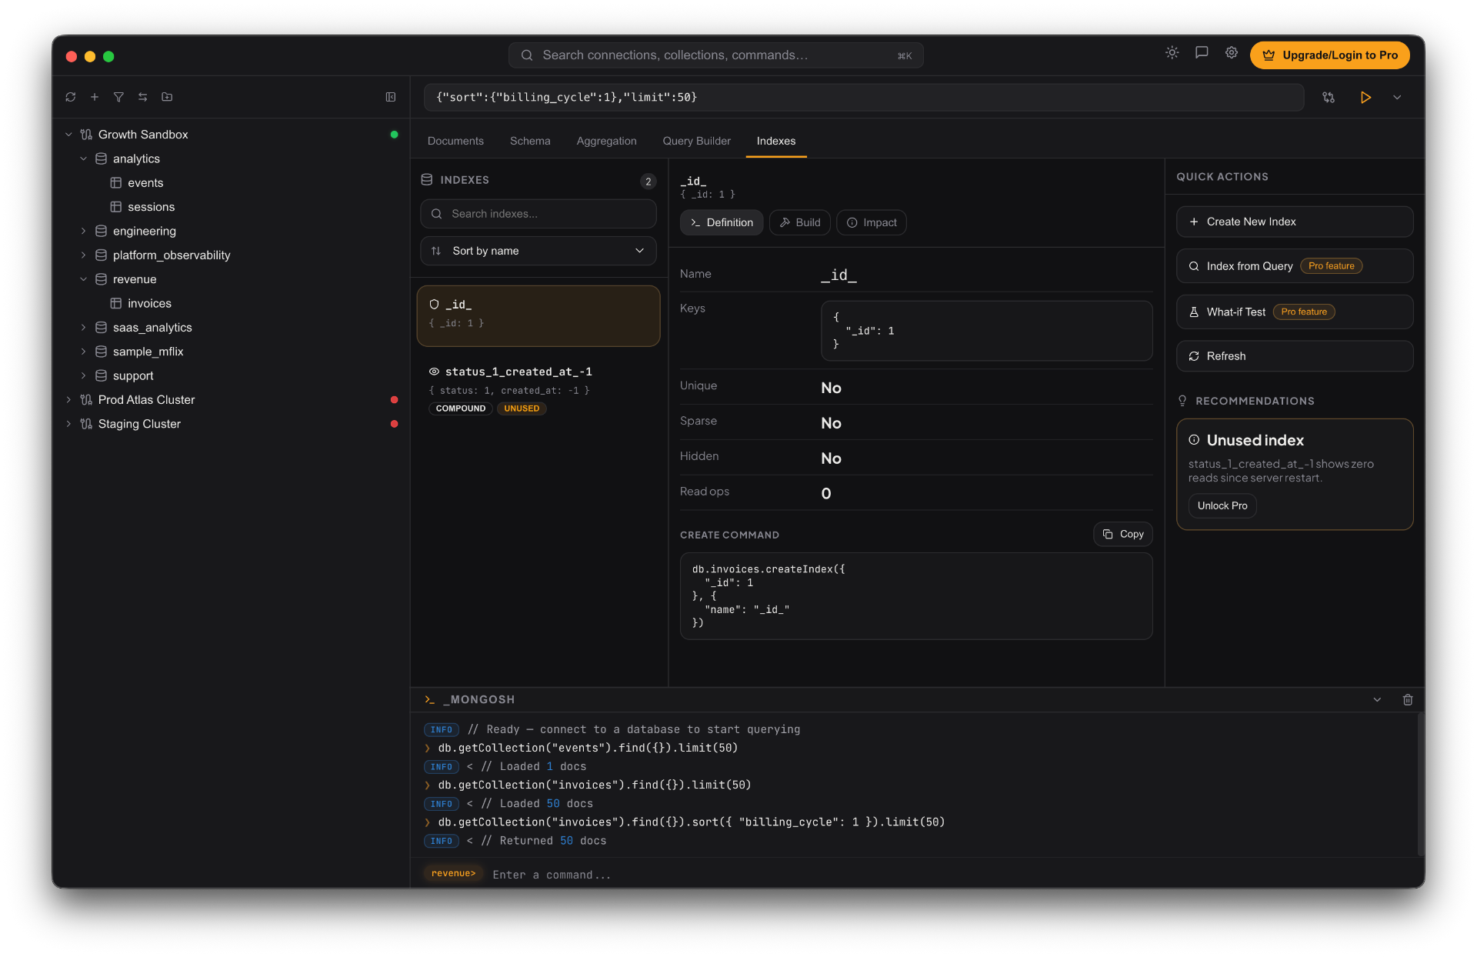Open the connection filter
The height and width of the screenshot is (957, 1477).
click(x=119, y=98)
